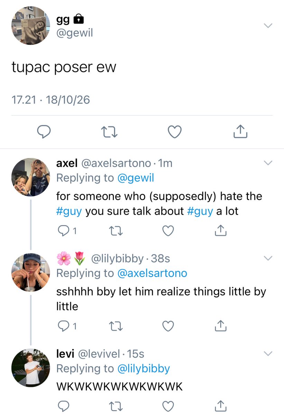Reply to gg's main tweet
The width and height of the screenshot is (284, 415).
[x=44, y=131]
